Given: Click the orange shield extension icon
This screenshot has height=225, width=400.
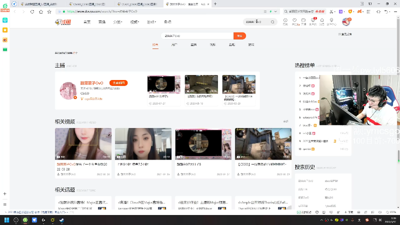Looking at the screenshot, I should (350, 11).
